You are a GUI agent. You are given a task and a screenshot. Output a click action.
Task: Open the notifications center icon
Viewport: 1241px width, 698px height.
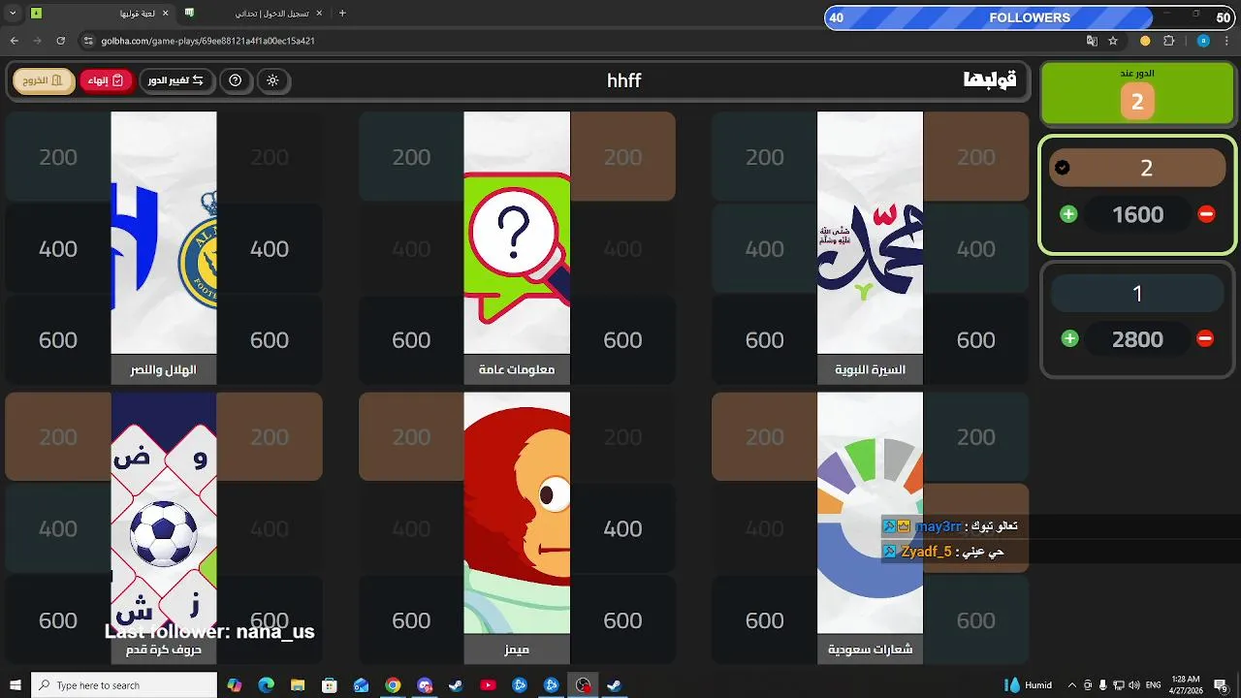pos(1221,685)
